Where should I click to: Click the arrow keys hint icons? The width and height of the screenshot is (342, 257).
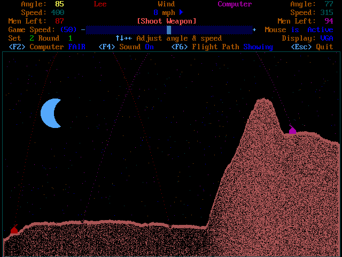[124, 38]
